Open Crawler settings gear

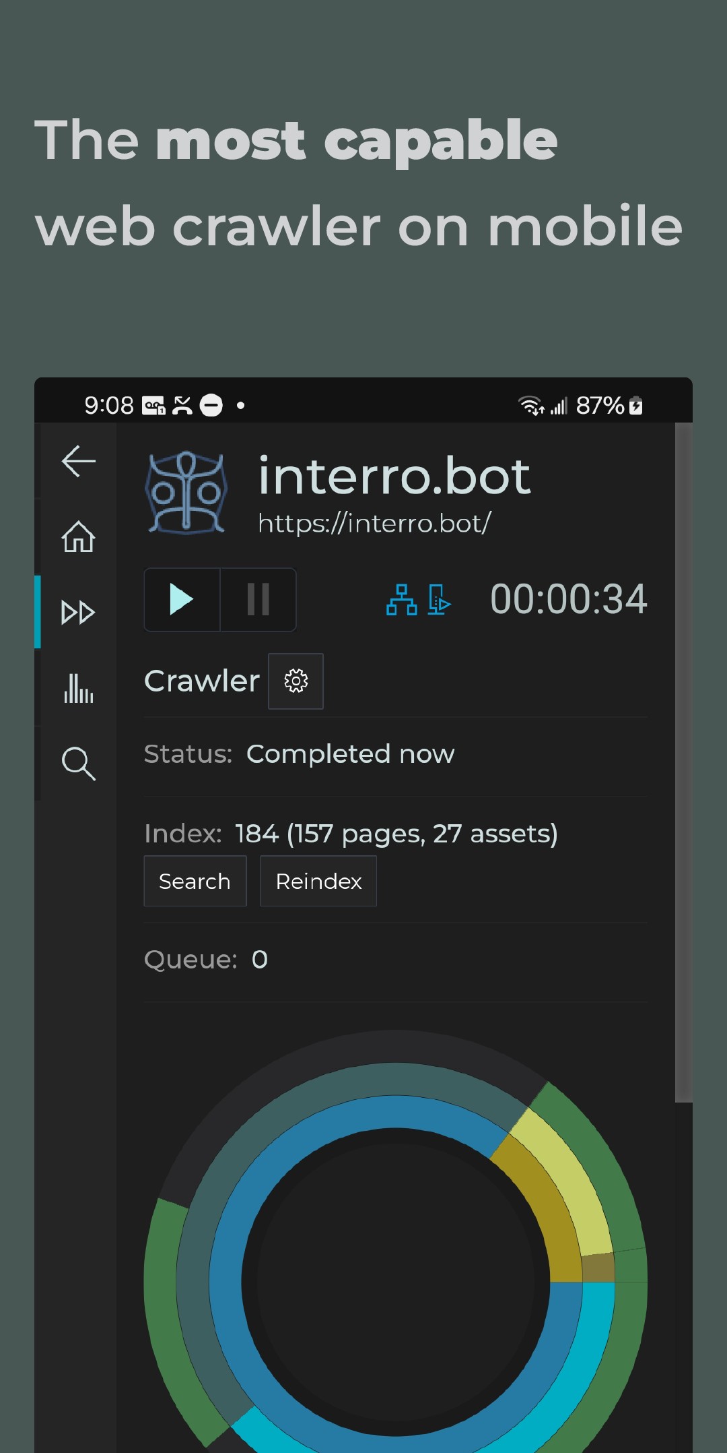click(296, 681)
